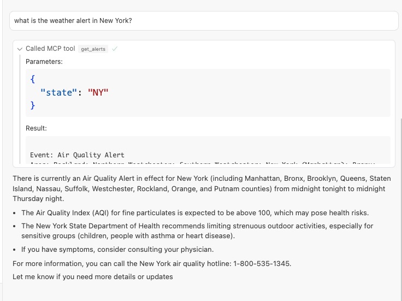
Task: Click the get_alerts tool name badge
Action: click(x=93, y=49)
